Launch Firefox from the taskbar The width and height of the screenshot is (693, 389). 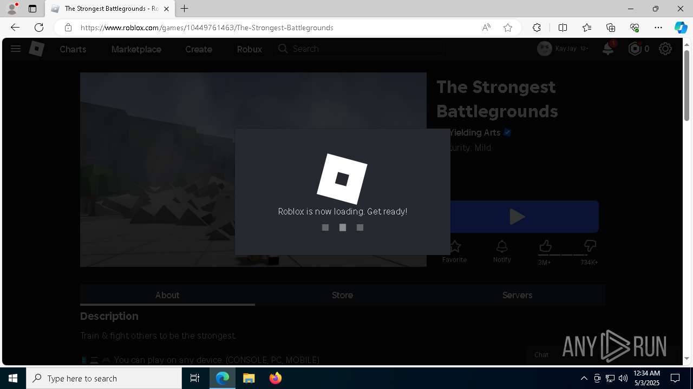coord(276,378)
